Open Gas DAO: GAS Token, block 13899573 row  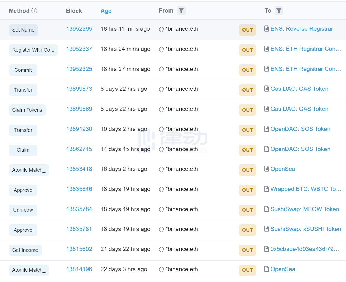(x=299, y=89)
